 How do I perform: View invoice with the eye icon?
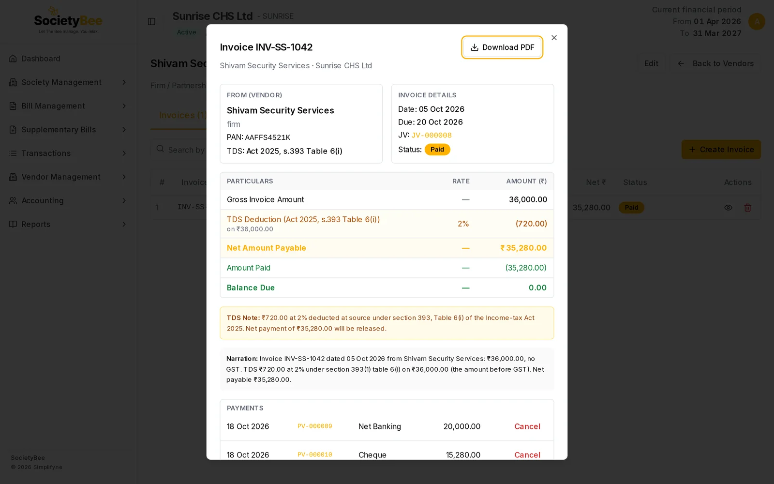pyautogui.click(x=728, y=208)
